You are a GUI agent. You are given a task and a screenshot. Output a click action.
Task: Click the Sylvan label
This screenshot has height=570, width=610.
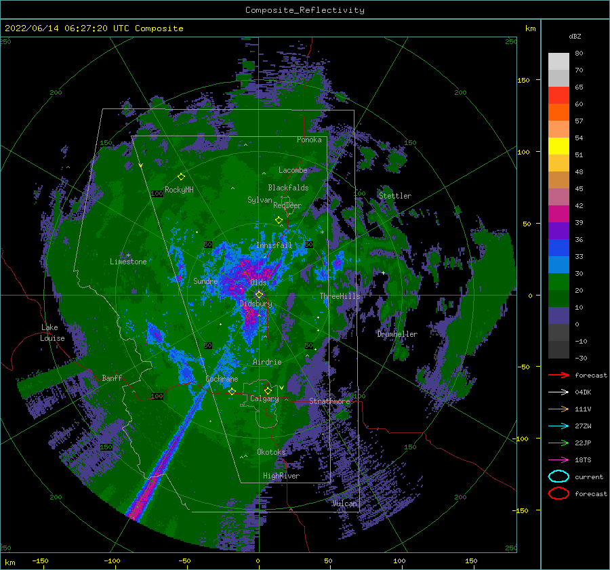coord(260,200)
